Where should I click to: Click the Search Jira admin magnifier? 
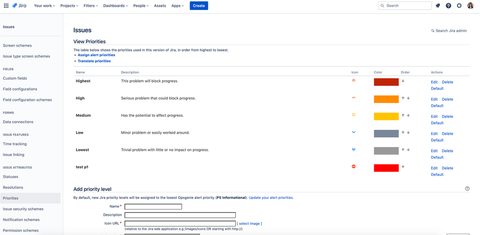pyautogui.click(x=433, y=31)
